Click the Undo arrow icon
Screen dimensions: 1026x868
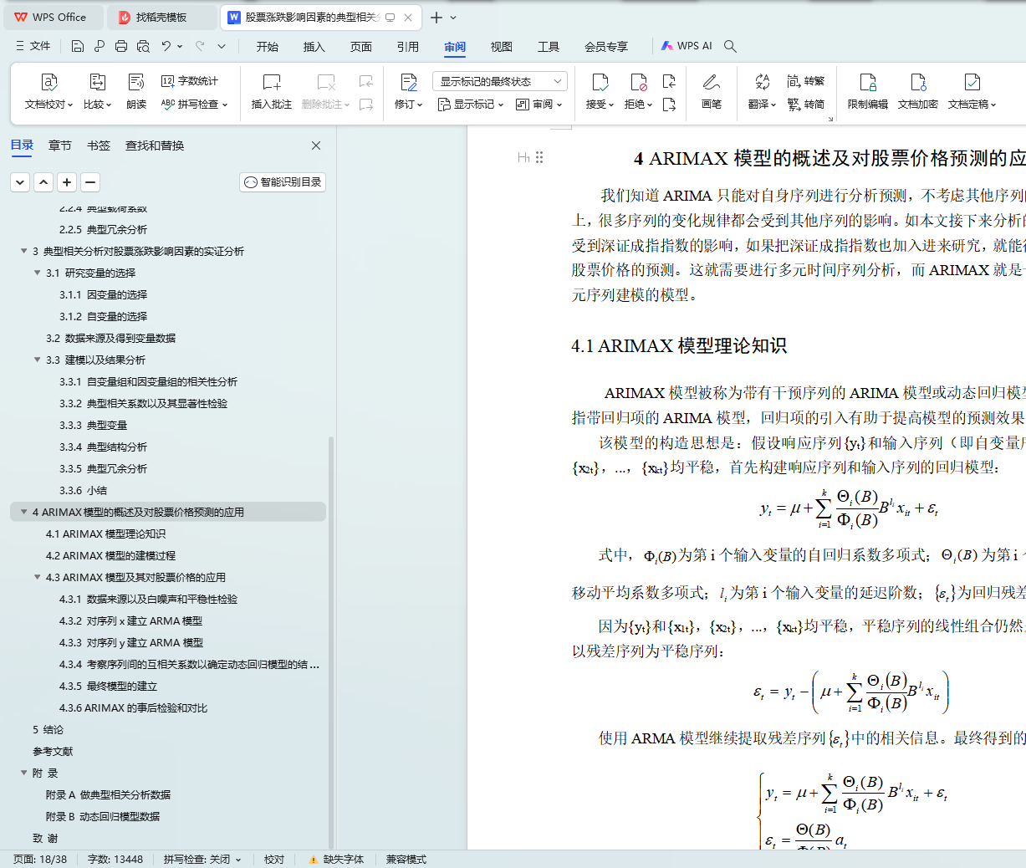[x=166, y=46]
